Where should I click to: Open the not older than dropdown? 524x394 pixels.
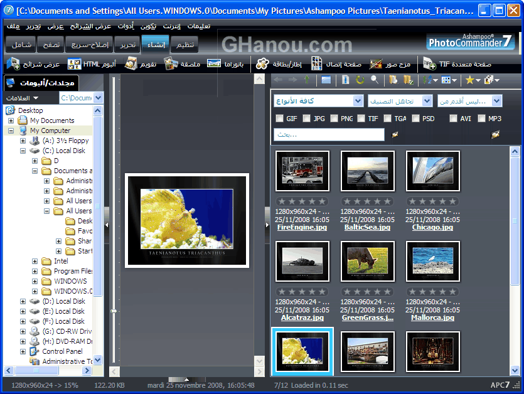pyautogui.click(x=469, y=100)
